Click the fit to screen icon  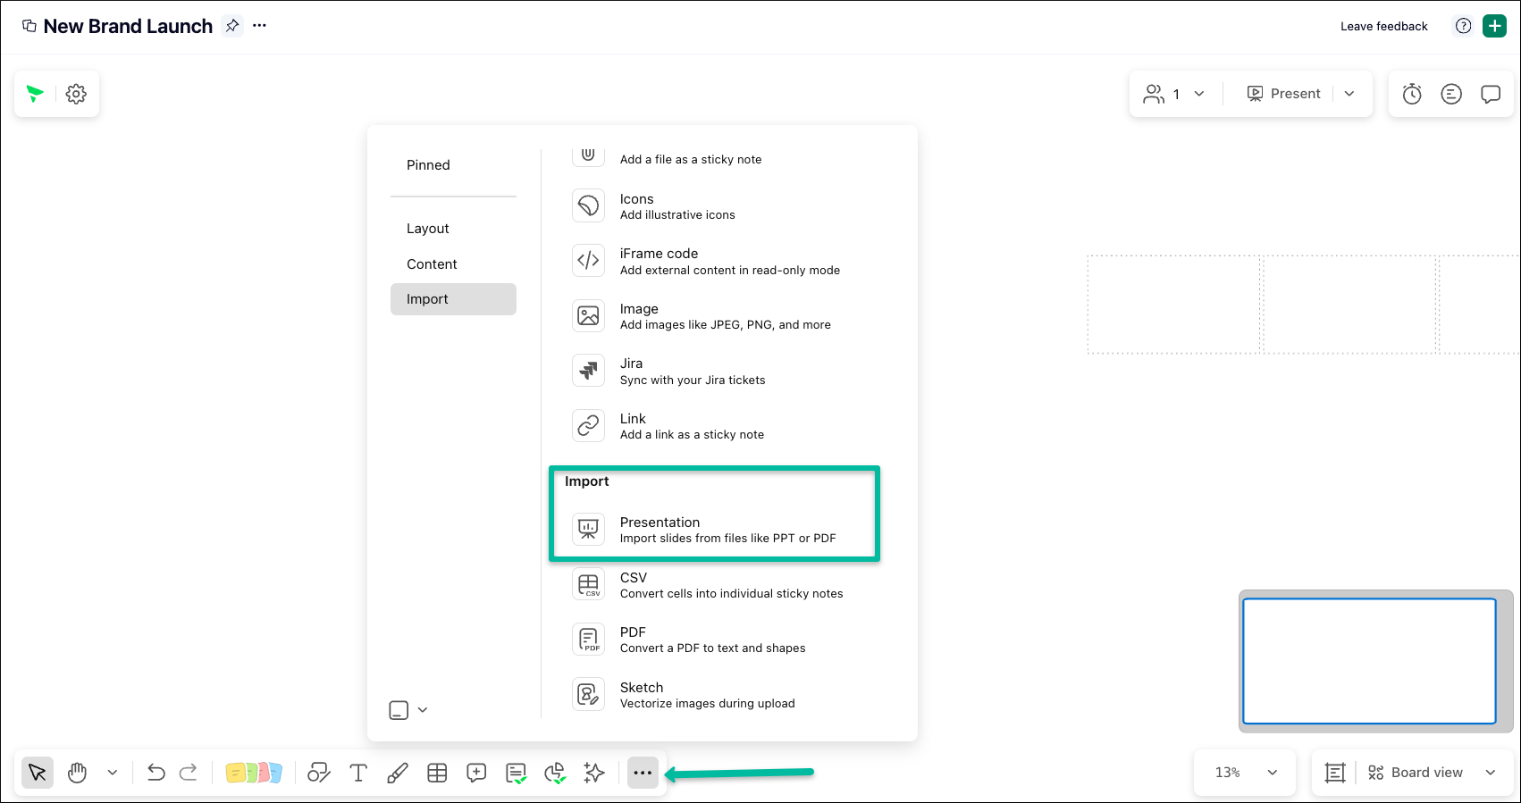click(1335, 773)
